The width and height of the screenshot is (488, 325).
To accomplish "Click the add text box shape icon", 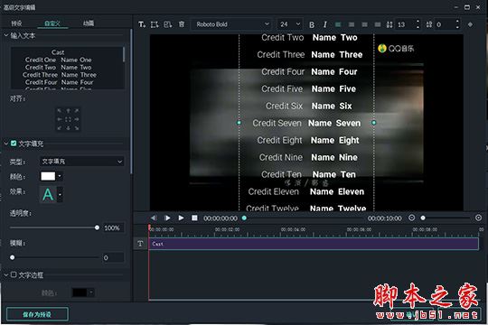I will [x=155, y=24].
